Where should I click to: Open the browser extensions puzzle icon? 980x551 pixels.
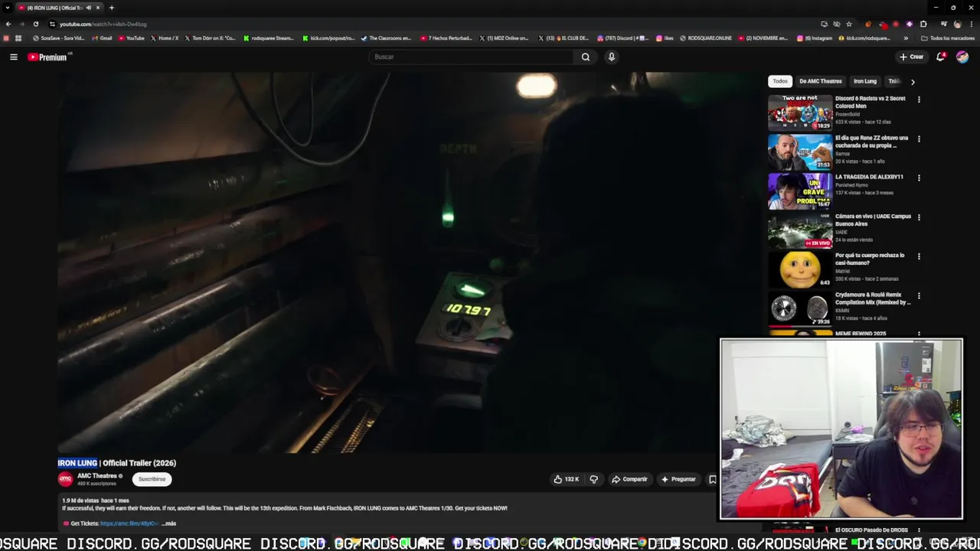923,24
